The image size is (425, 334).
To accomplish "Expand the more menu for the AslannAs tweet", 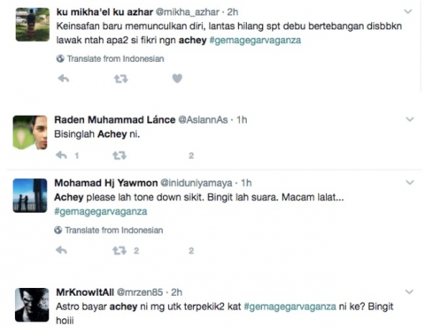I will coord(410,119).
